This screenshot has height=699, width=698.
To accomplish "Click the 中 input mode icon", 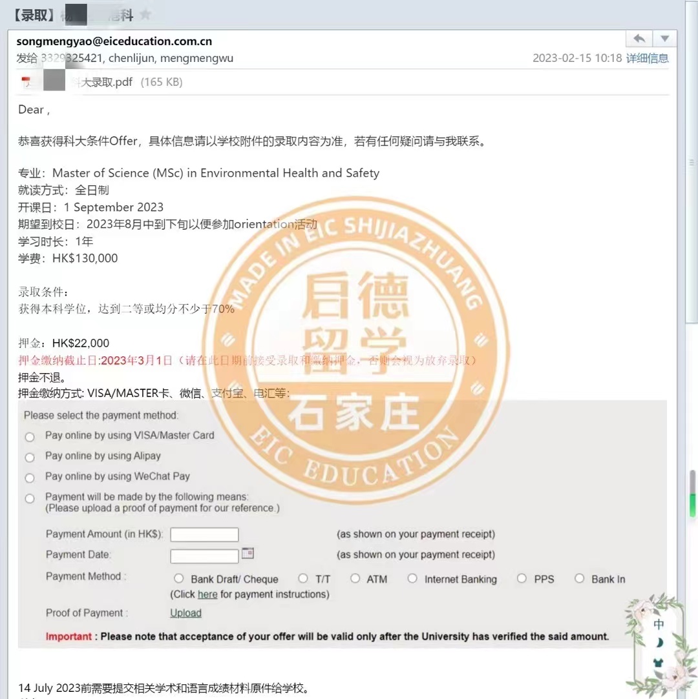I will (x=659, y=623).
